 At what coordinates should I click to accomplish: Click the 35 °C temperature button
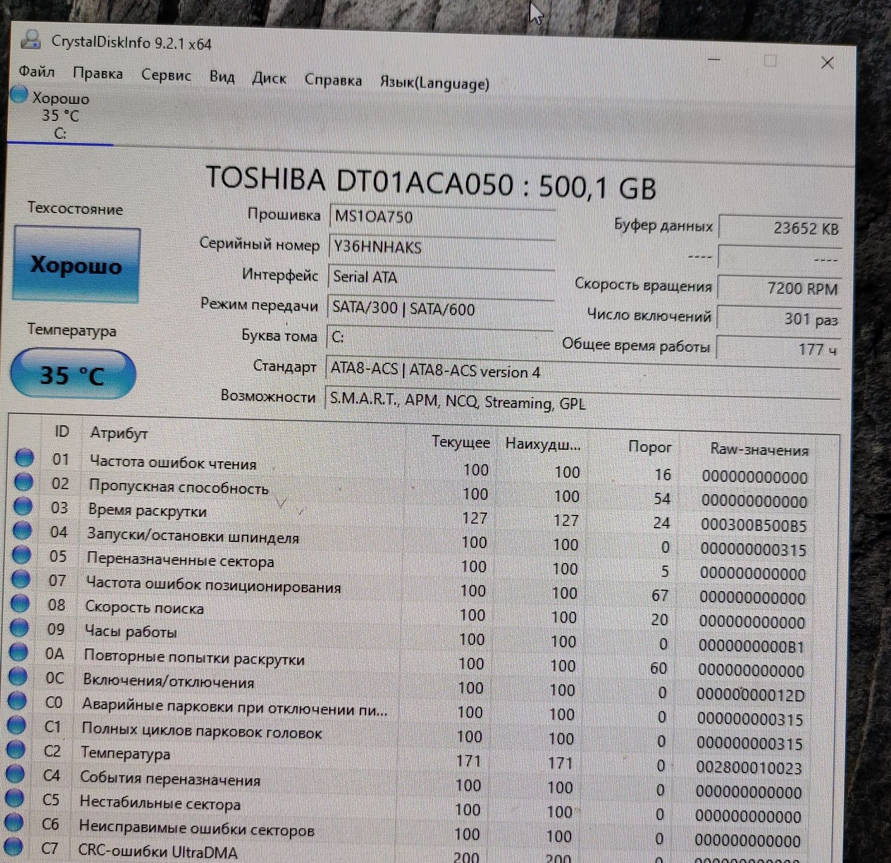point(73,374)
